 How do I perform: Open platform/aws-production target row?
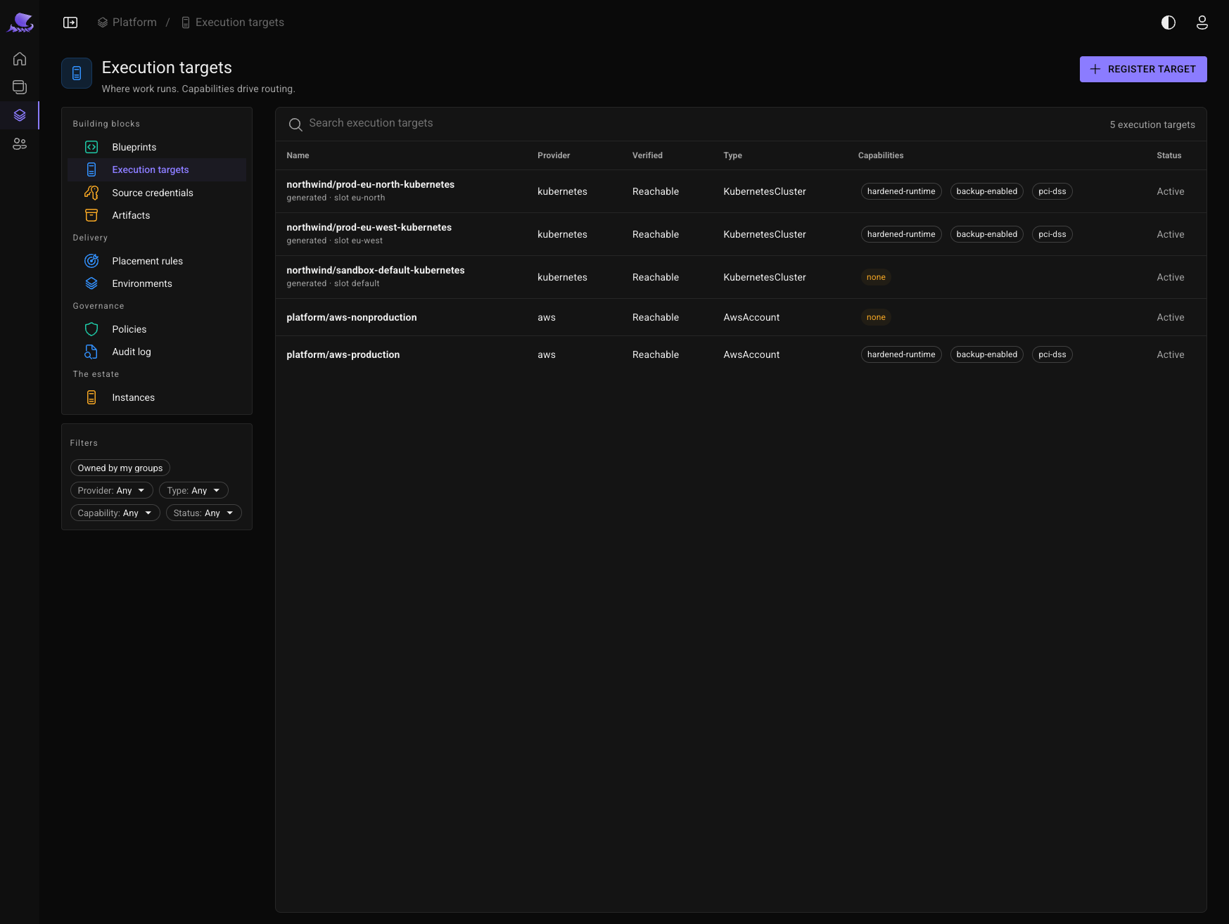(741, 354)
